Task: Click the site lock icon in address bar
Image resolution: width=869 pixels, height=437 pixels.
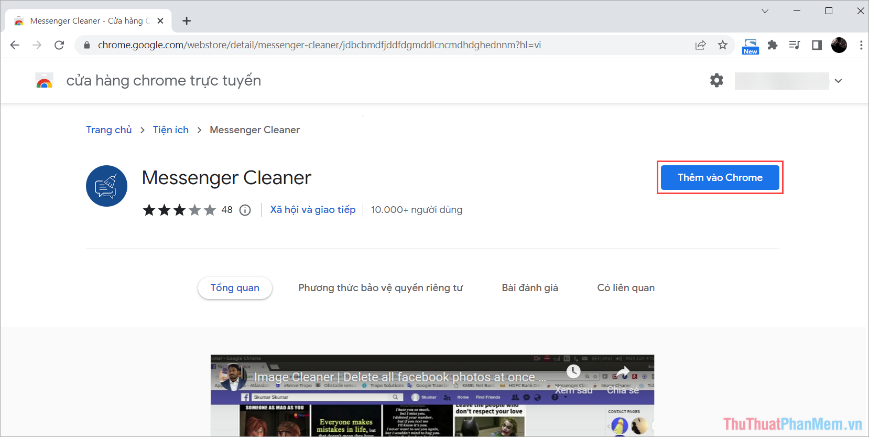Action: coord(87,45)
